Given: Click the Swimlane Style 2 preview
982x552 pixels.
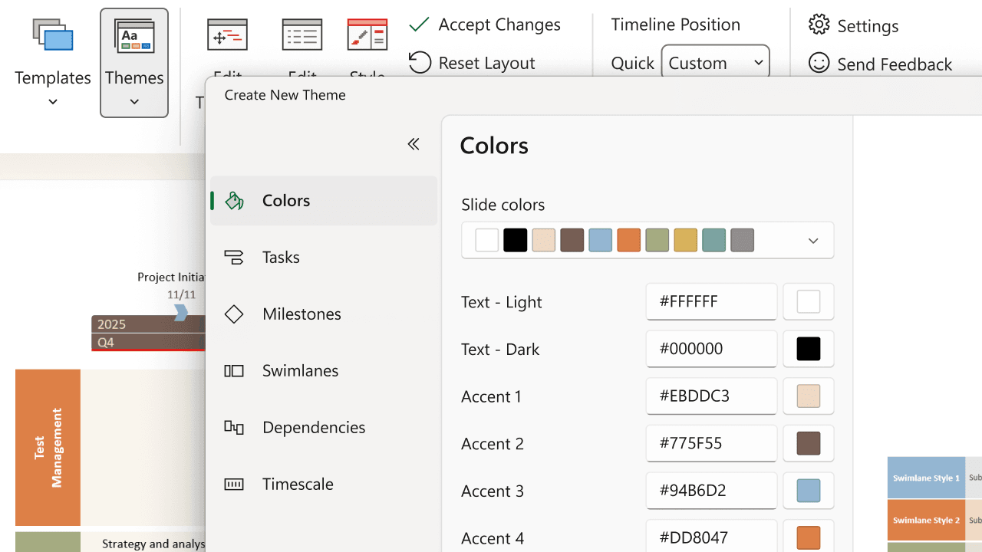Looking at the screenshot, I should click(x=926, y=520).
